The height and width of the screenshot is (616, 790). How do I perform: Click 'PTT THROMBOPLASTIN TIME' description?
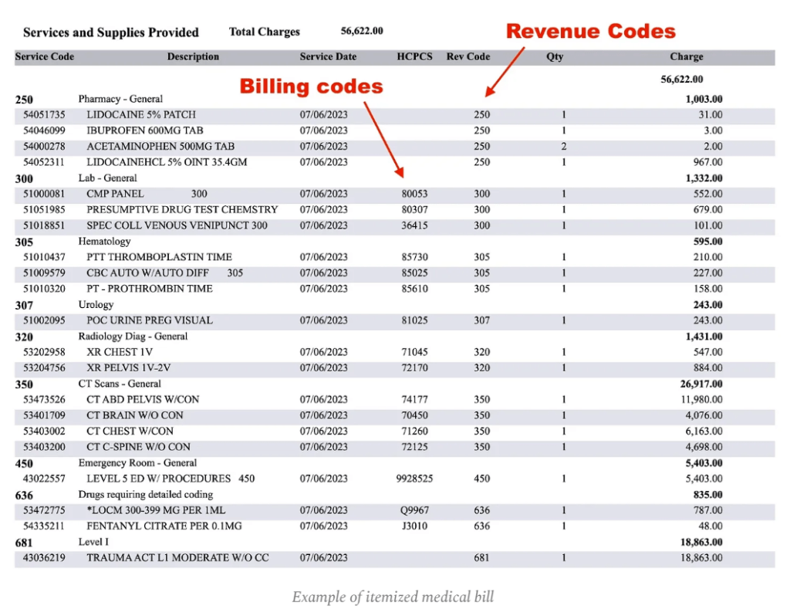click(x=159, y=257)
